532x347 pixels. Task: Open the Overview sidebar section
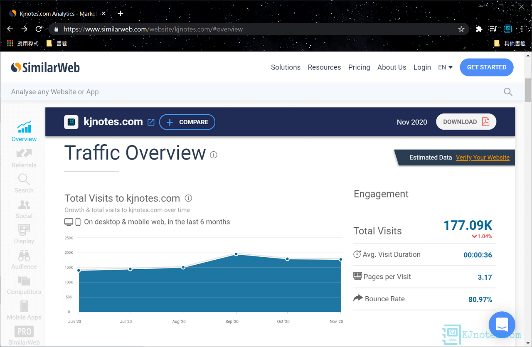24,132
